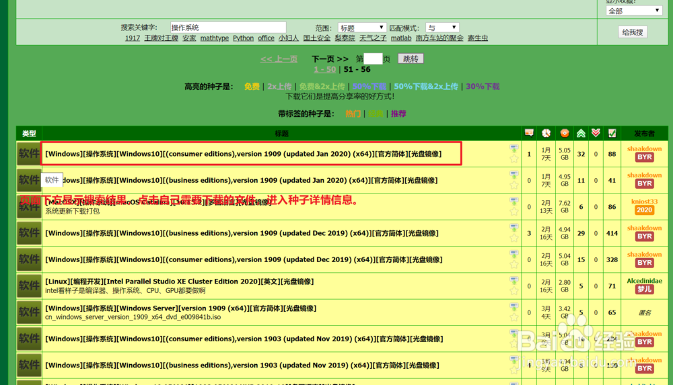Screen dimensions: 673x385
Task: Open uploader kniost33 profile
Action: coord(644,202)
